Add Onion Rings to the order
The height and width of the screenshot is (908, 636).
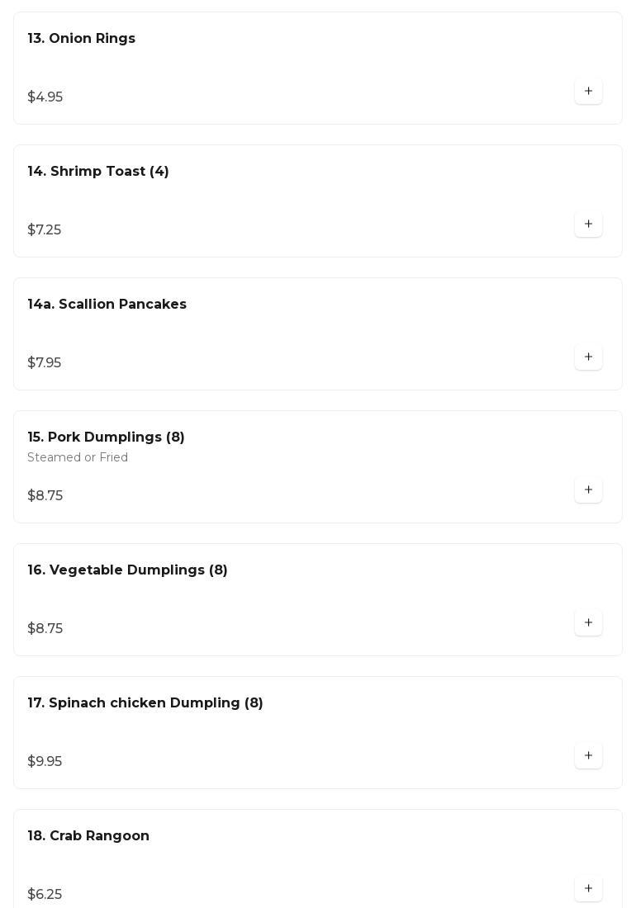[588, 92]
